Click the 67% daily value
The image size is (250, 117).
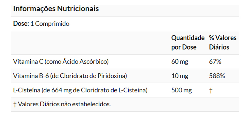tap(215, 62)
